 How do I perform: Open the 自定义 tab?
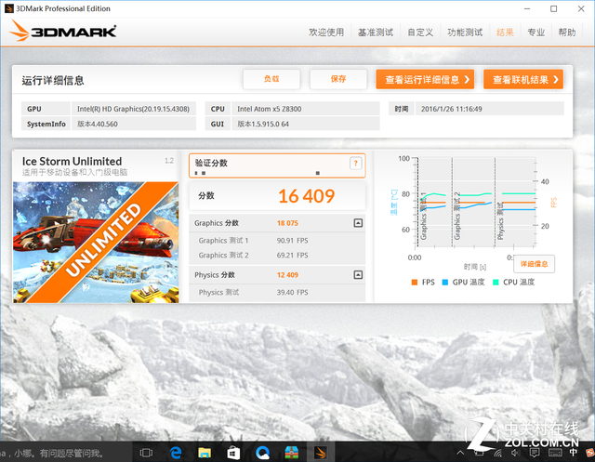[420, 33]
